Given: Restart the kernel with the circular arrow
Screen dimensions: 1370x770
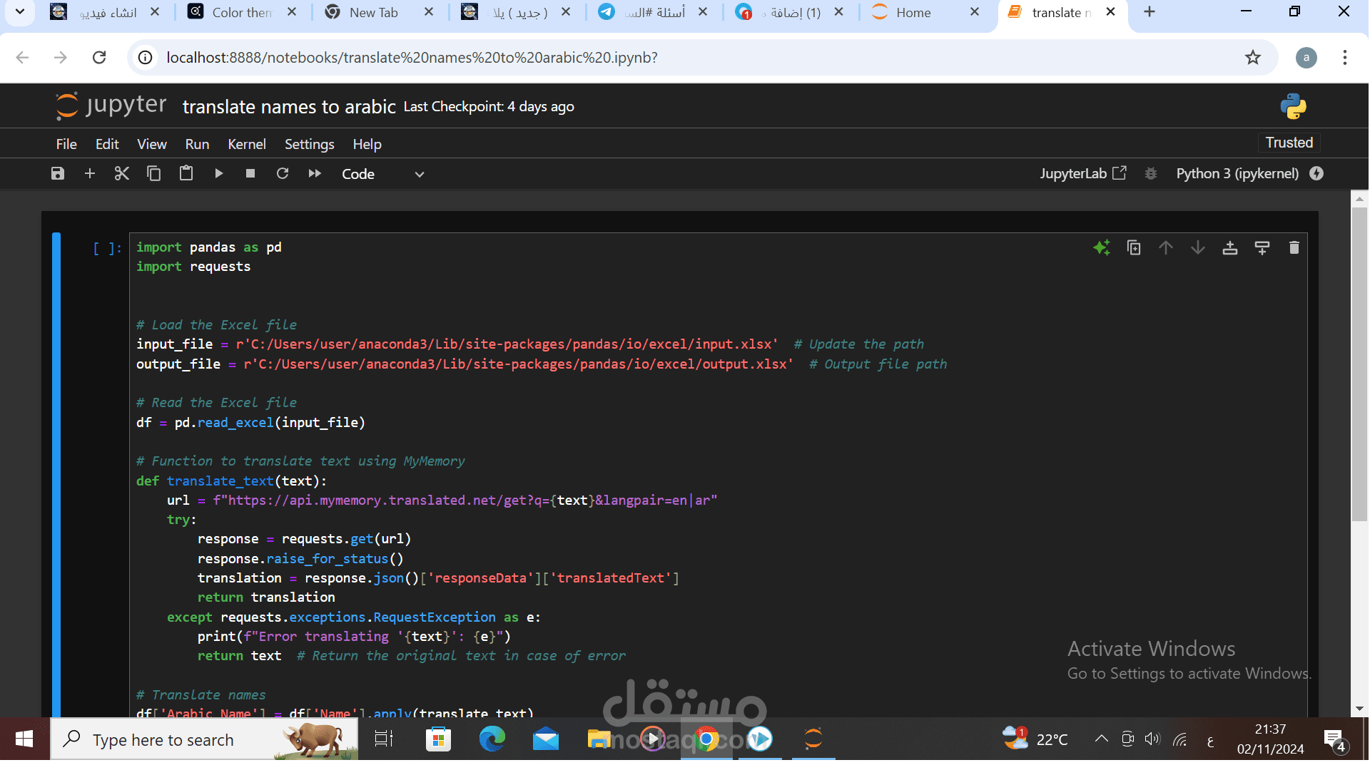Looking at the screenshot, I should 283,174.
